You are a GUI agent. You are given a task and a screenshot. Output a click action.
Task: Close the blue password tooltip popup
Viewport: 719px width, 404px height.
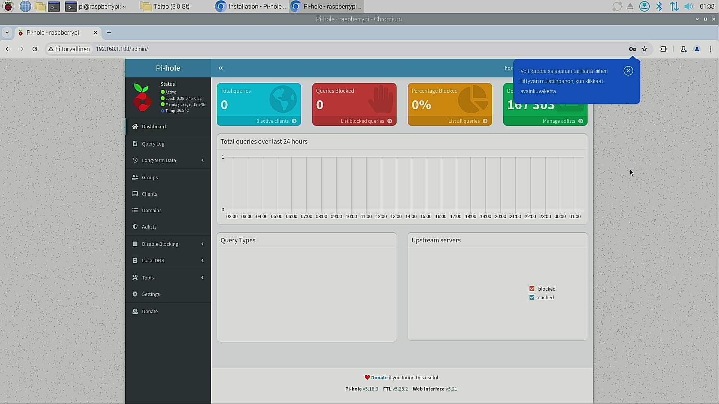pos(628,71)
